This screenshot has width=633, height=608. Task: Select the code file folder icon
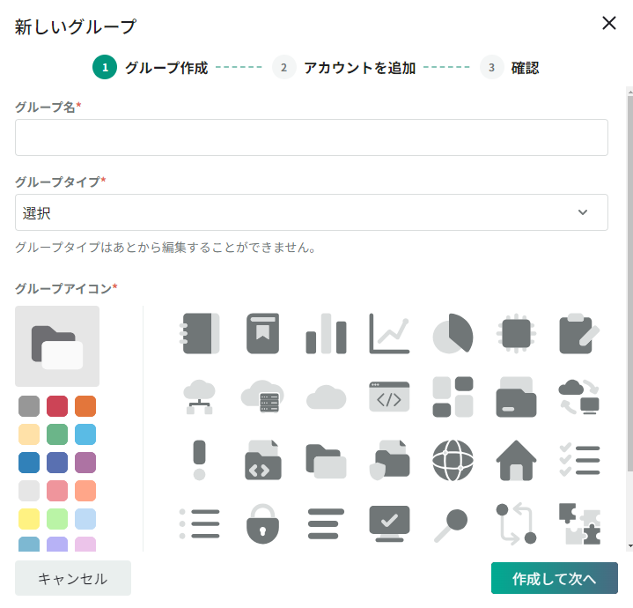click(263, 460)
